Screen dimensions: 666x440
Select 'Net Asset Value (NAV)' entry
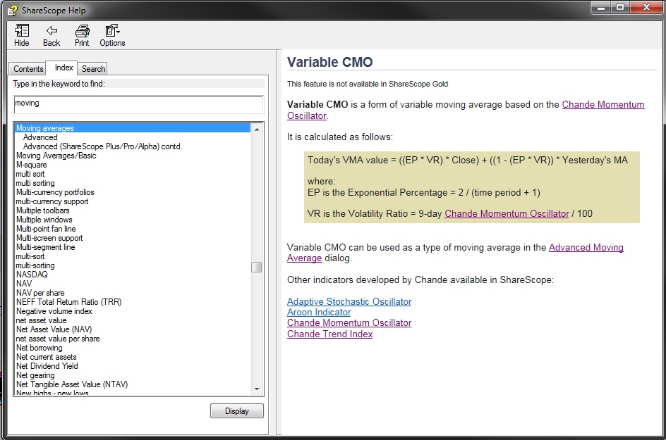(x=54, y=329)
